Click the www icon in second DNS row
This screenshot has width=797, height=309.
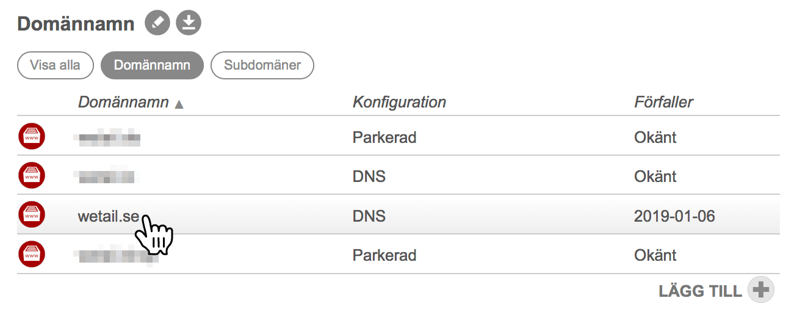click(32, 176)
